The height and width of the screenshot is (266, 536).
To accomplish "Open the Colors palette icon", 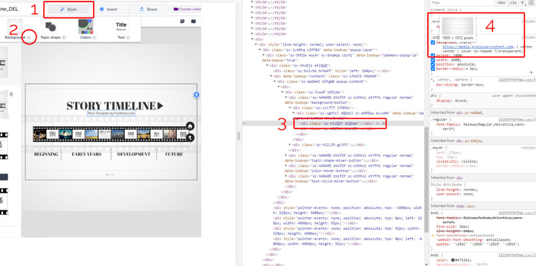I will coord(85,26).
